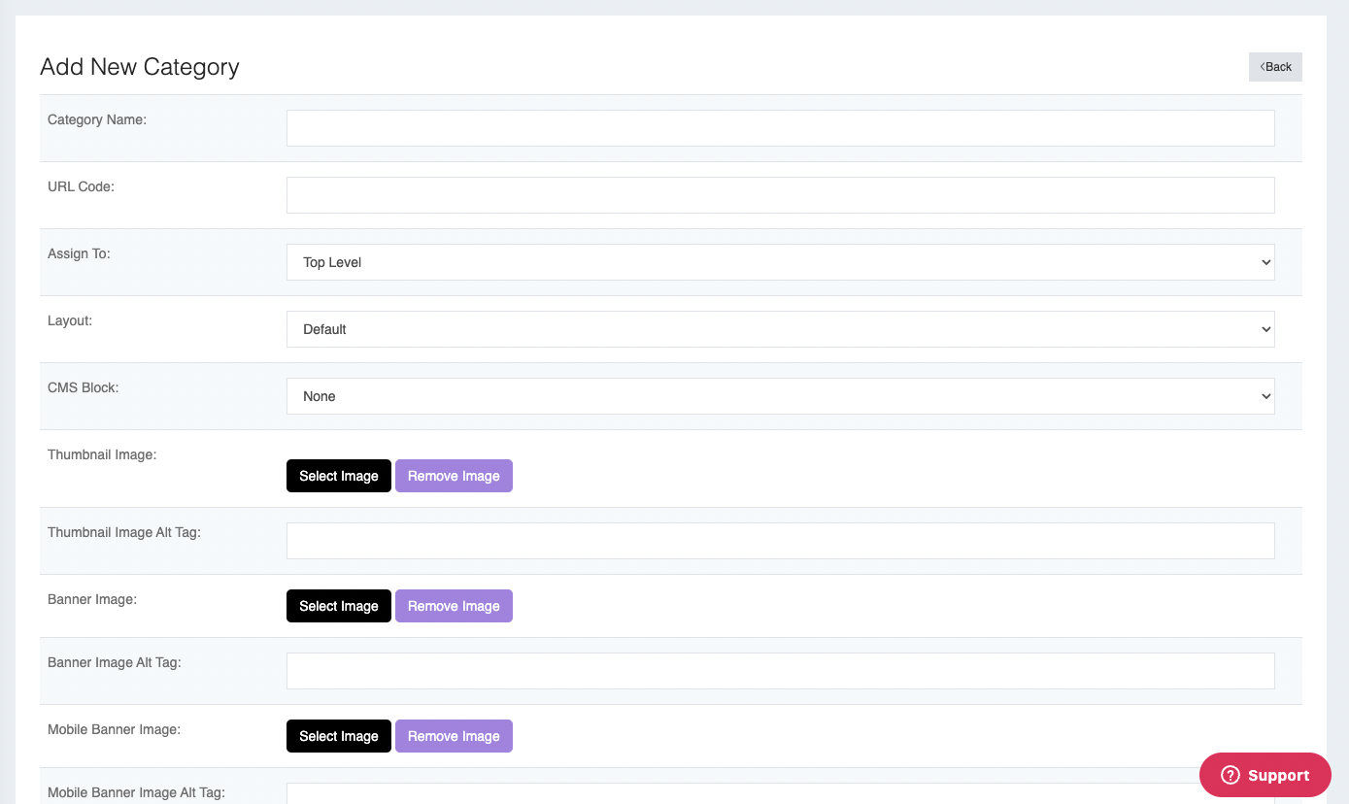Click the Thumbnail Image Alt Tag label

coord(124,532)
